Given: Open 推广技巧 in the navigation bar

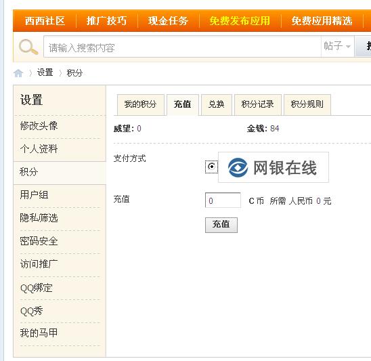Looking at the screenshot, I should tap(106, 21).
